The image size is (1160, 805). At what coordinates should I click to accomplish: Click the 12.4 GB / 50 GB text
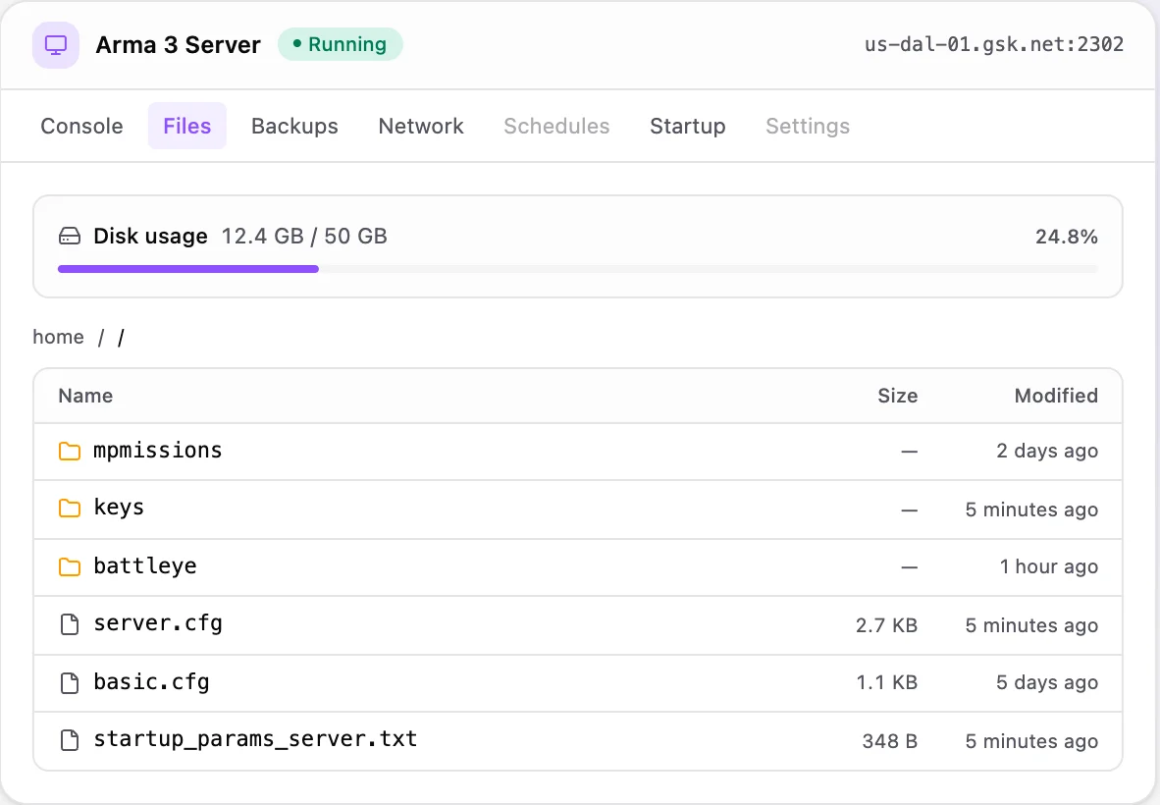[x=304, y=236]
